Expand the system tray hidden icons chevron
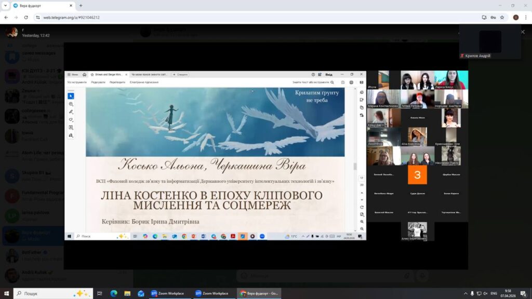Image resolution: width=532 pixels, height=299 pixels. (465, 293)
